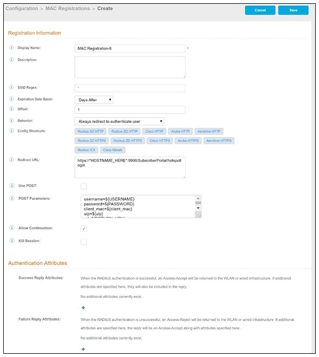Click info icon next to Kill Session
Screen dimensions: 319x357
[12, 241]
